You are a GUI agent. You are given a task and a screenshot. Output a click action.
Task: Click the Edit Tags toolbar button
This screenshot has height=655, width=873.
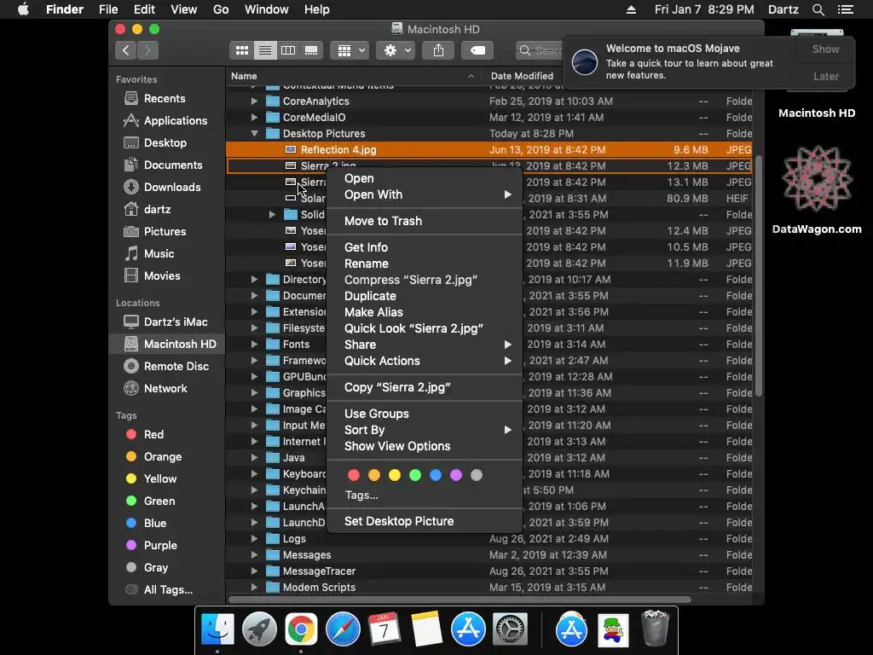click(x=477, y=50)
